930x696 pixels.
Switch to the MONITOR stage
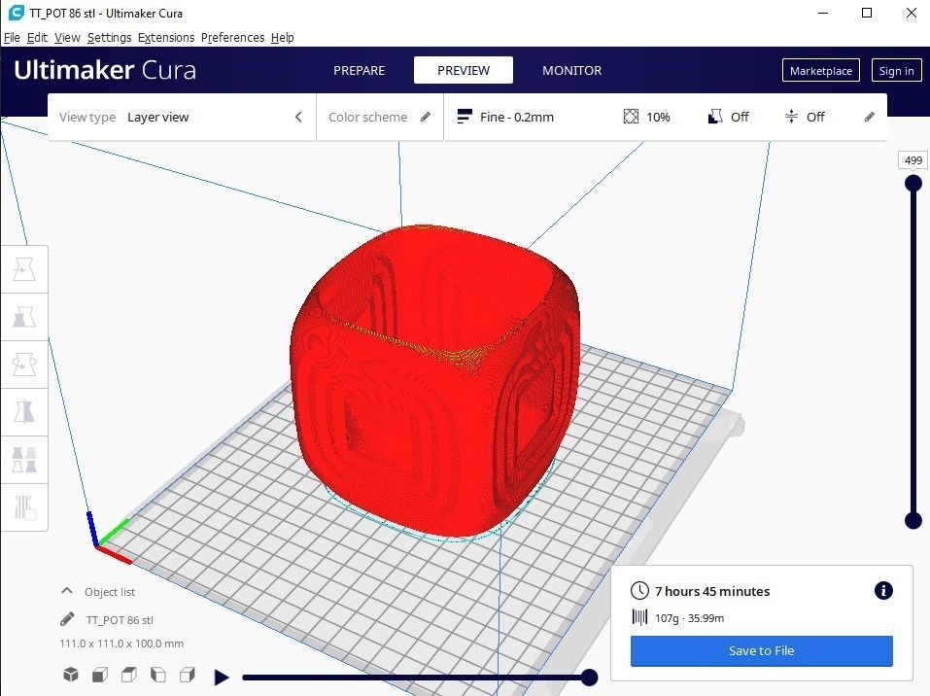click(571, 70)
